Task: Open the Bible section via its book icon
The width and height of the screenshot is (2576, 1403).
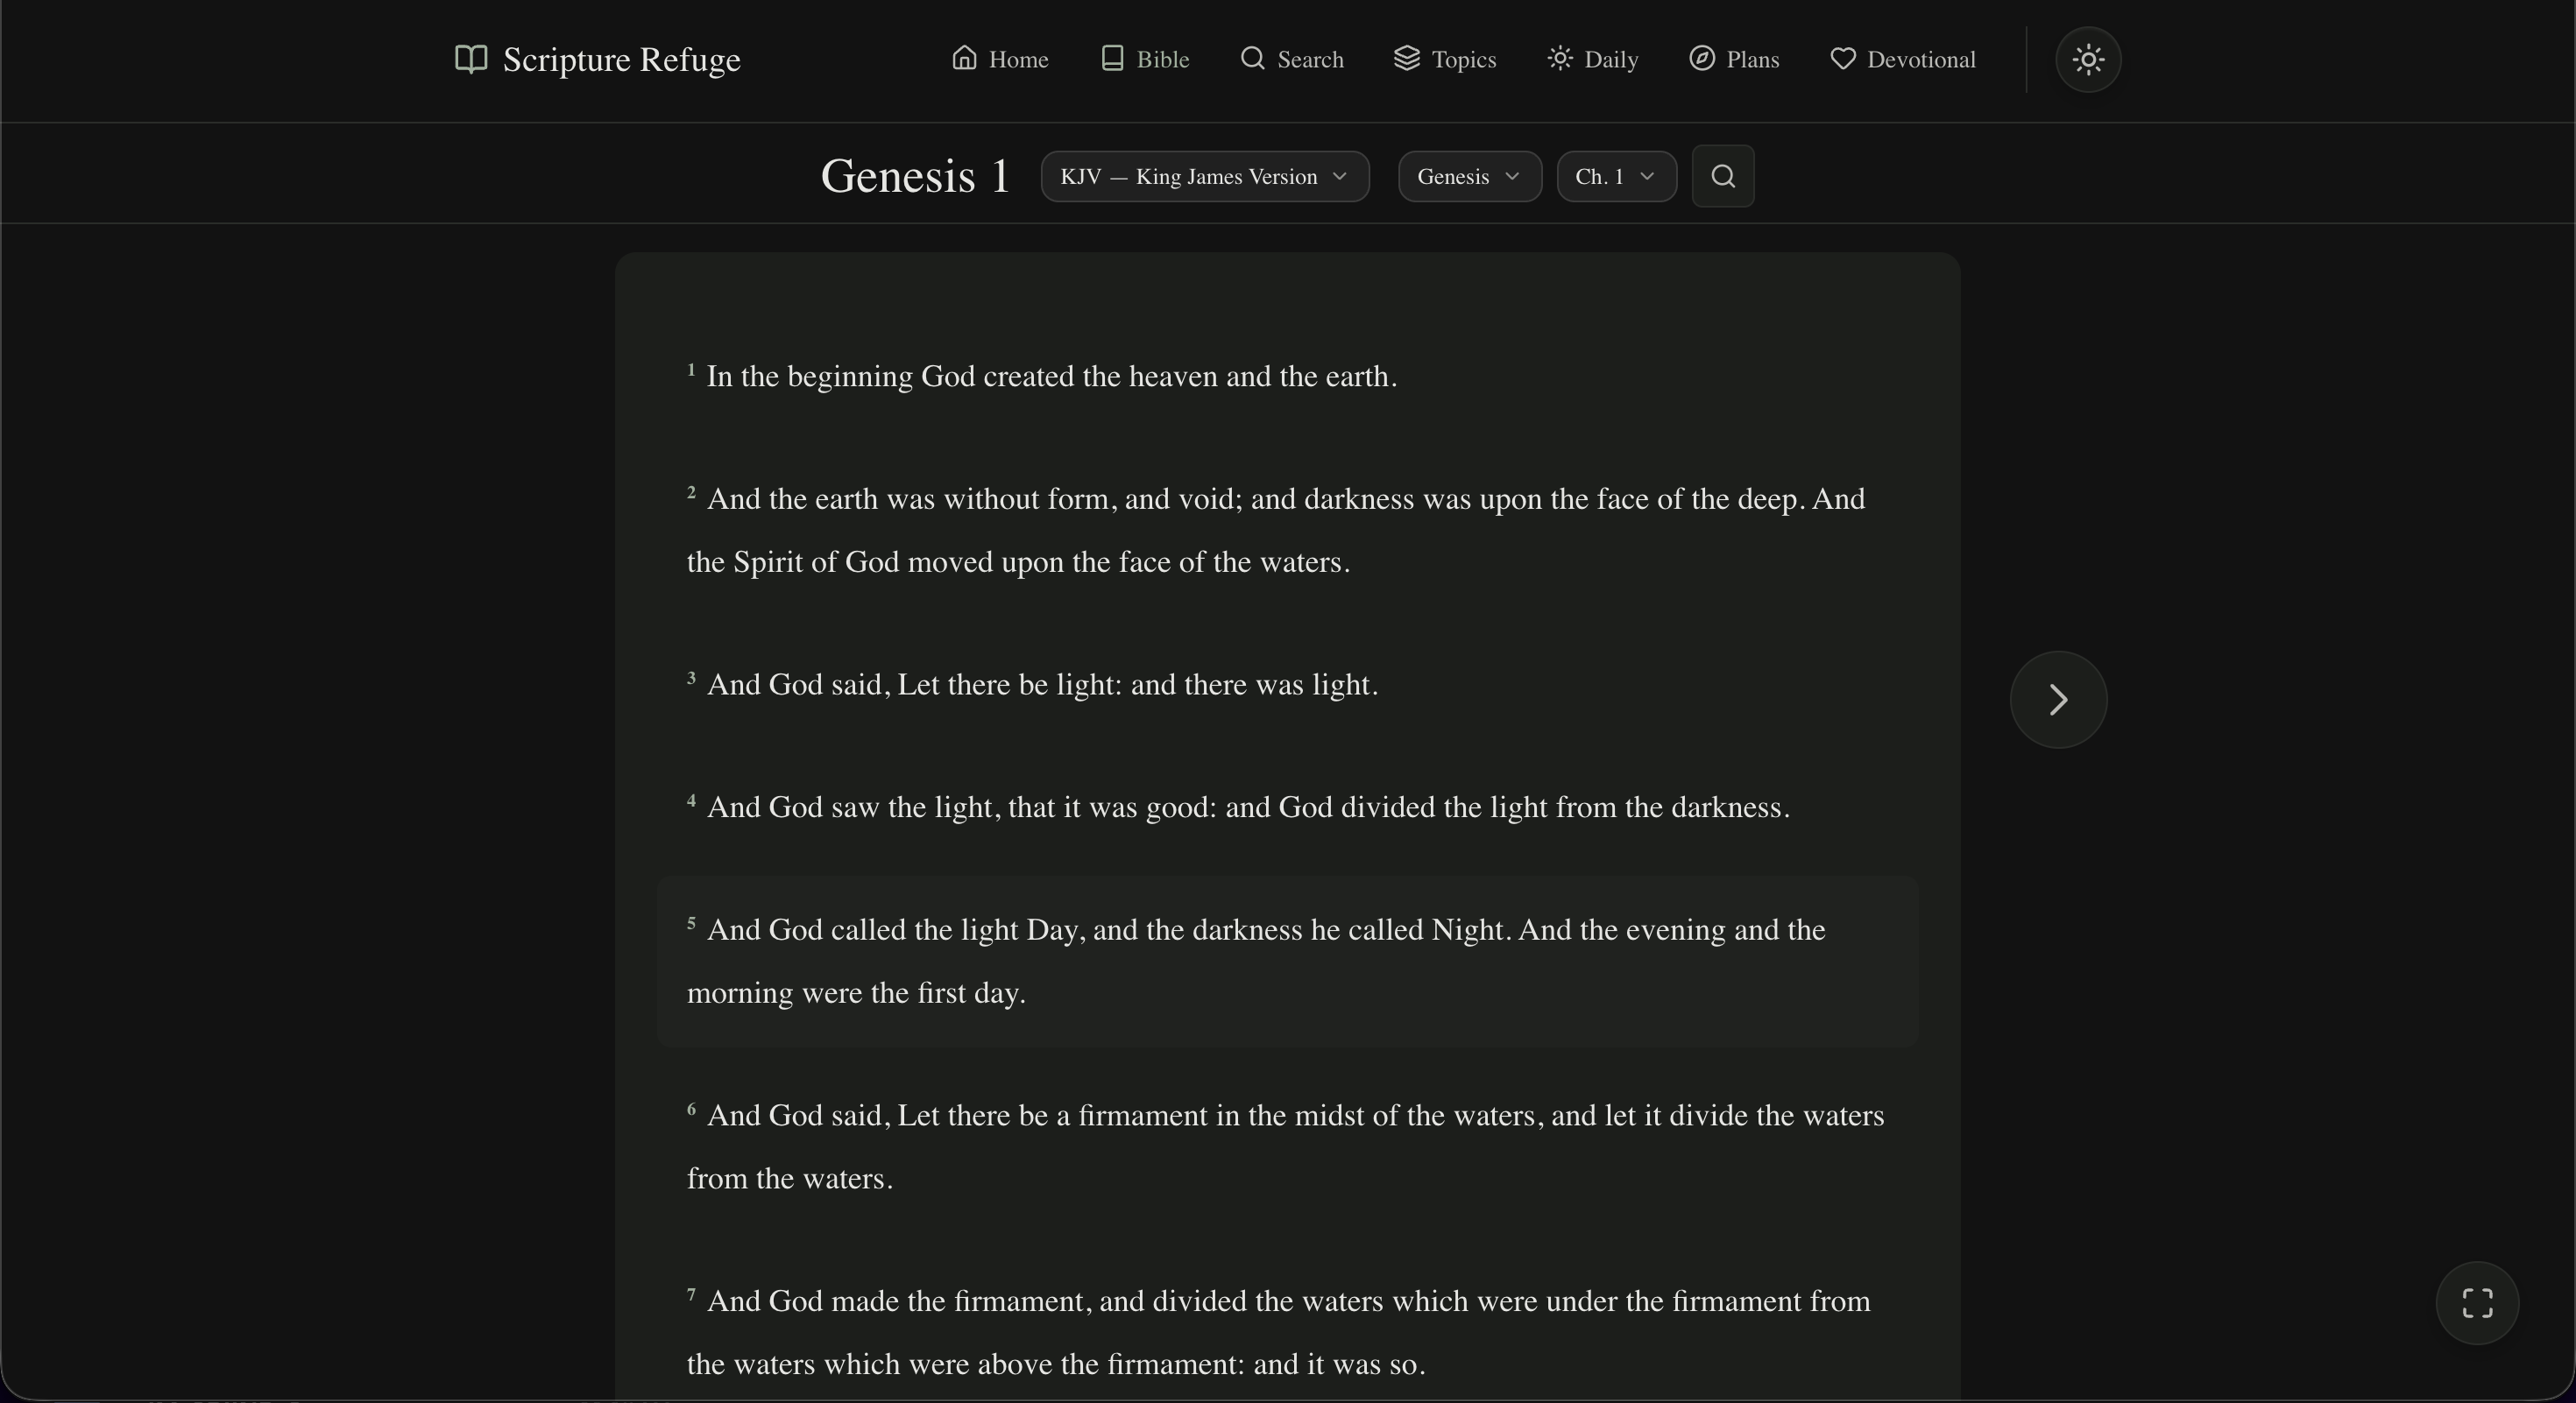Action: (1112, 59)
